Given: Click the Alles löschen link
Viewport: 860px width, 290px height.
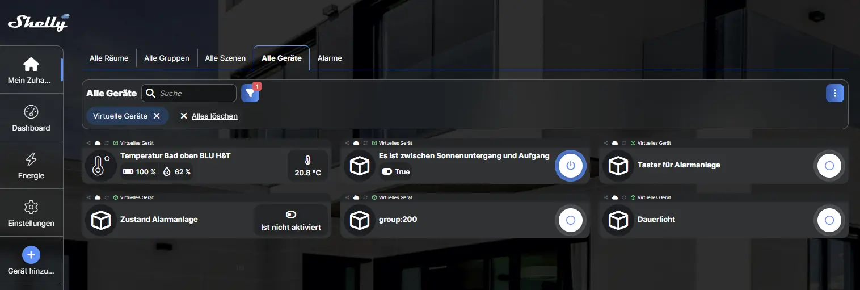Looking at the screenshot, I should coord(214,116).
